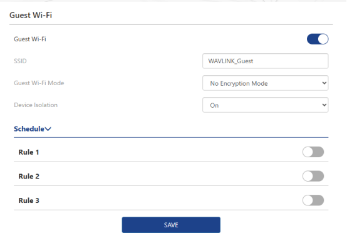Click the Guest Wi-Fi page heading
Screen dimensions: 347x243
point(31,15)
